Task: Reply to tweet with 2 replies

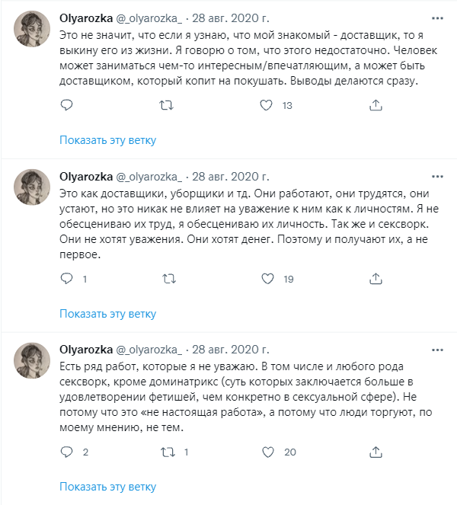Action: click(x=66, y=452)
